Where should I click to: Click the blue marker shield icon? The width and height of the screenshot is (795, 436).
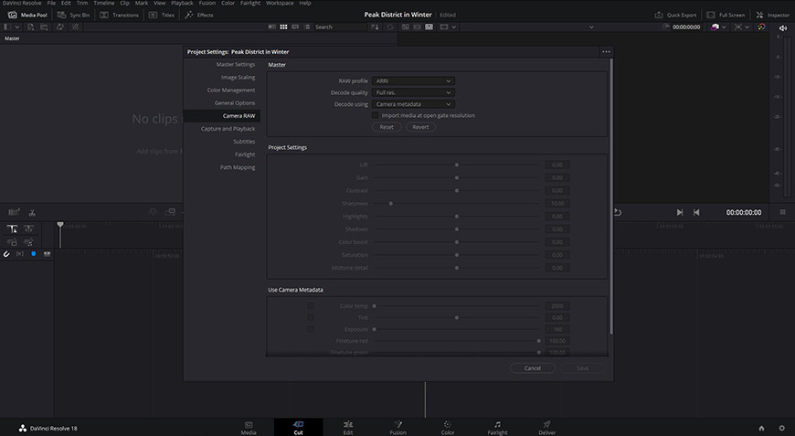coord(34,253)
